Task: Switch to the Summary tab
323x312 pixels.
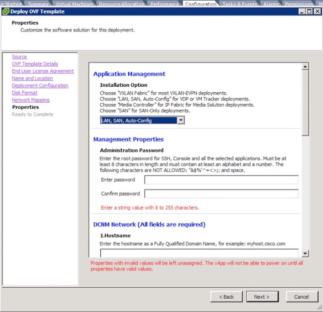Action: pos(38,4)
